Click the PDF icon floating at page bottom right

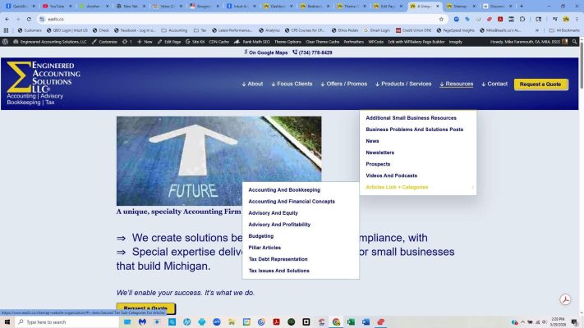click(x=565, y=299)
